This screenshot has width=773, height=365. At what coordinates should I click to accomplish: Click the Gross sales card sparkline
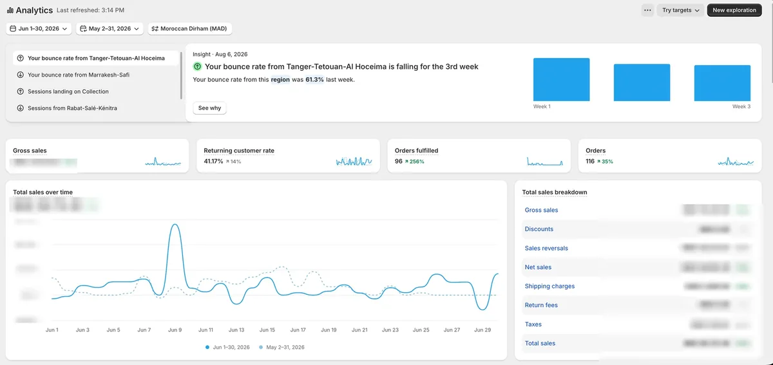coord(163,162)
